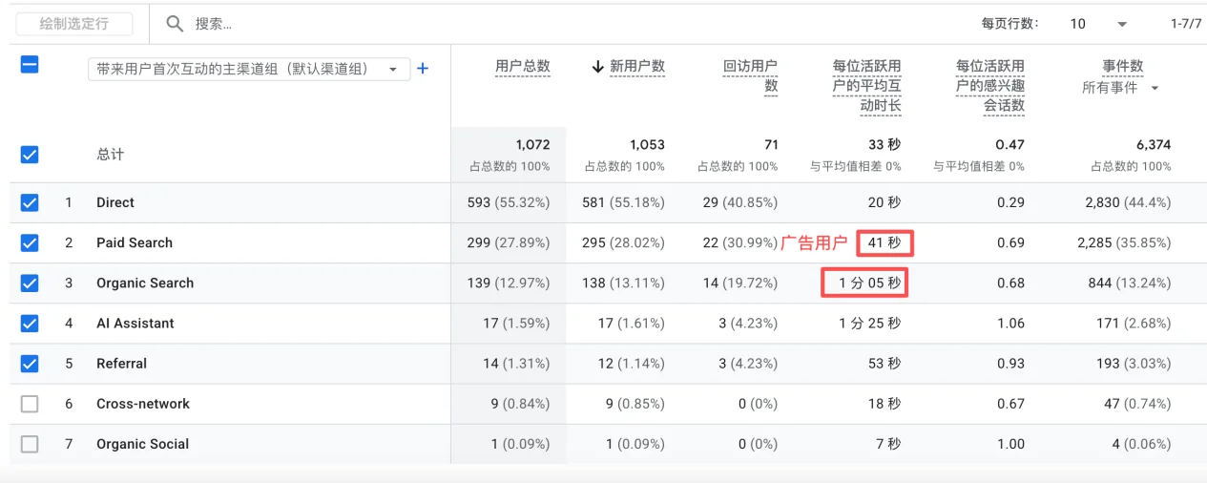Click the search magnifier icon
This screenshot has width=1207, height=483.
(174, 24)
